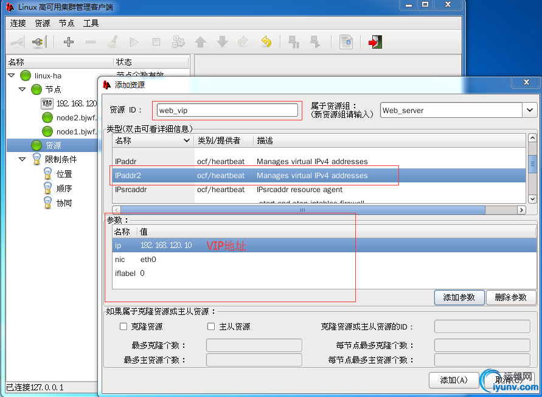Enable the 克隆资源 checkbox

point(123,326)
